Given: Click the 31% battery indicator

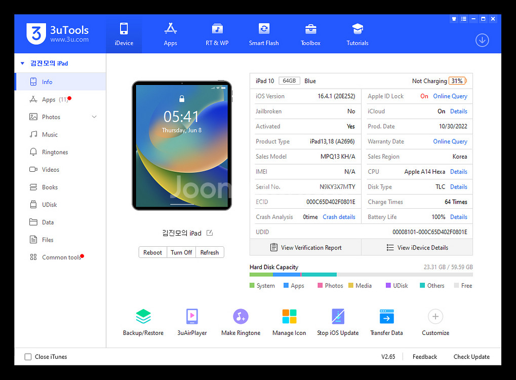Looking at the screenshot, I should [457, 81].
